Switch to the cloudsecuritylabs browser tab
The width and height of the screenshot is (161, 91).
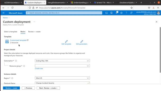[x=127, y=3]
